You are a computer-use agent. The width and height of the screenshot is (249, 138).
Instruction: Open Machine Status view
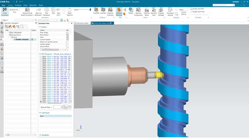click(x=147, y=12)
